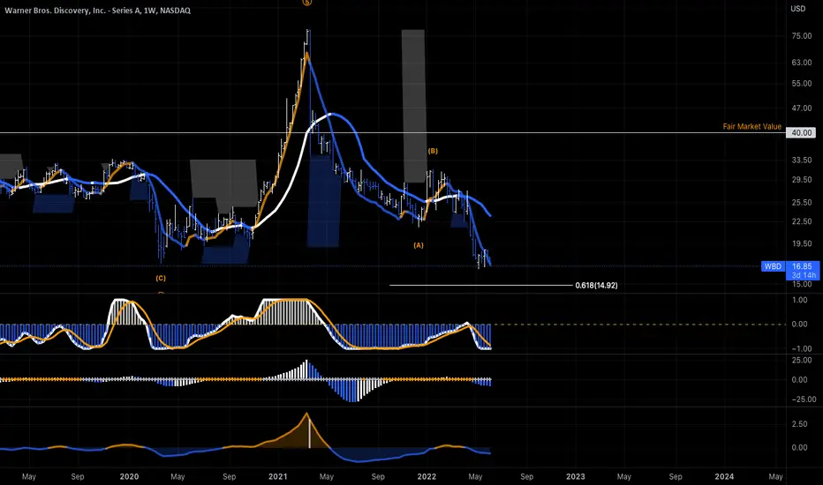Click the 16.85 current price tag

pyautogui.click(x=802, y=266)
